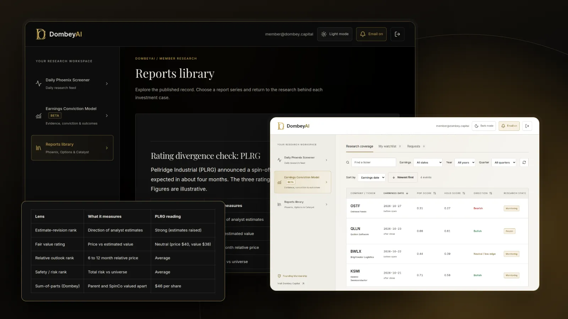Open the QLLN company row

(x=437, y=231)
